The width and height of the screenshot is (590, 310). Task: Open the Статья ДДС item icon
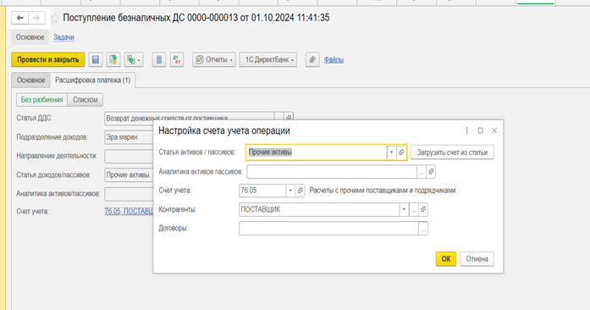289,117
